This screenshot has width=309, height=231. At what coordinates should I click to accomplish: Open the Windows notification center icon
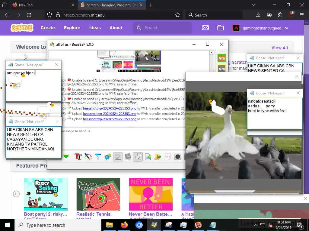point(299,225)
